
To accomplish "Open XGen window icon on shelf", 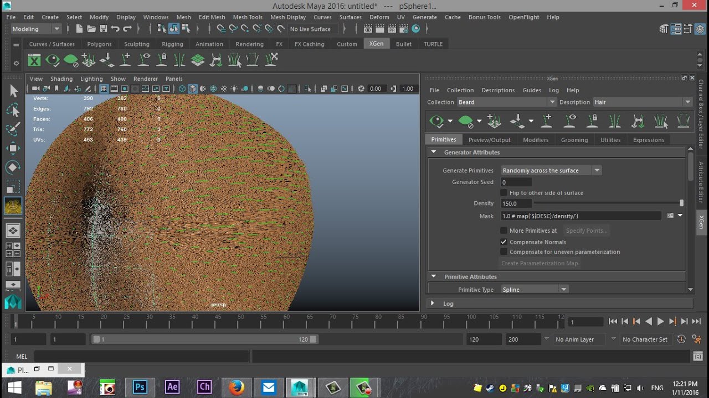I will click(x=34, y=60).
